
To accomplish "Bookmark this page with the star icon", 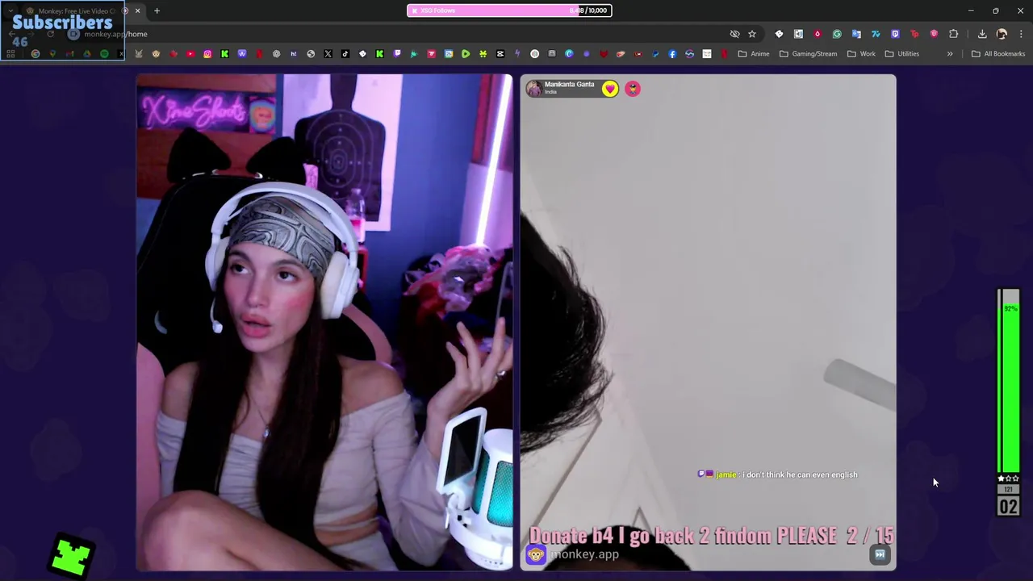I will 752,34.
